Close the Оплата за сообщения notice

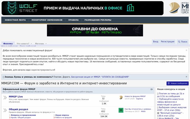(x=186, y=77)
